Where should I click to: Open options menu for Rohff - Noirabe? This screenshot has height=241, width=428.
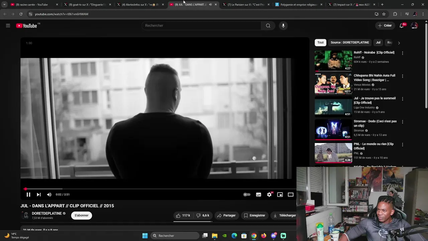pos(402,53)
